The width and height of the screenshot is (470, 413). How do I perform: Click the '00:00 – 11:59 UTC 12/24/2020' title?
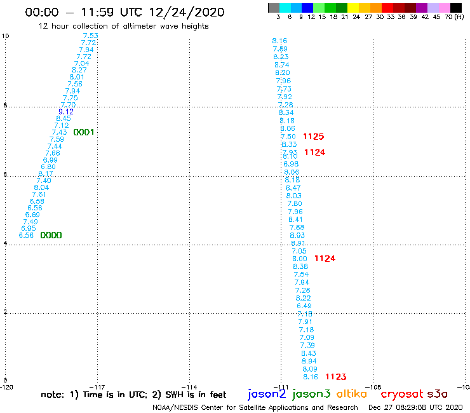tap(124, 12)
